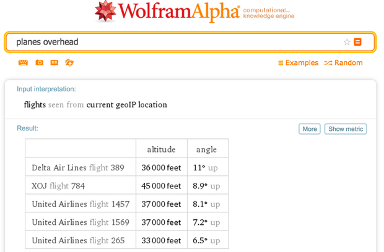This screenshot has height=252, width=384.
Task: Click 'United Airlines flight 1569' cell
Action: (x=81, y=222)
